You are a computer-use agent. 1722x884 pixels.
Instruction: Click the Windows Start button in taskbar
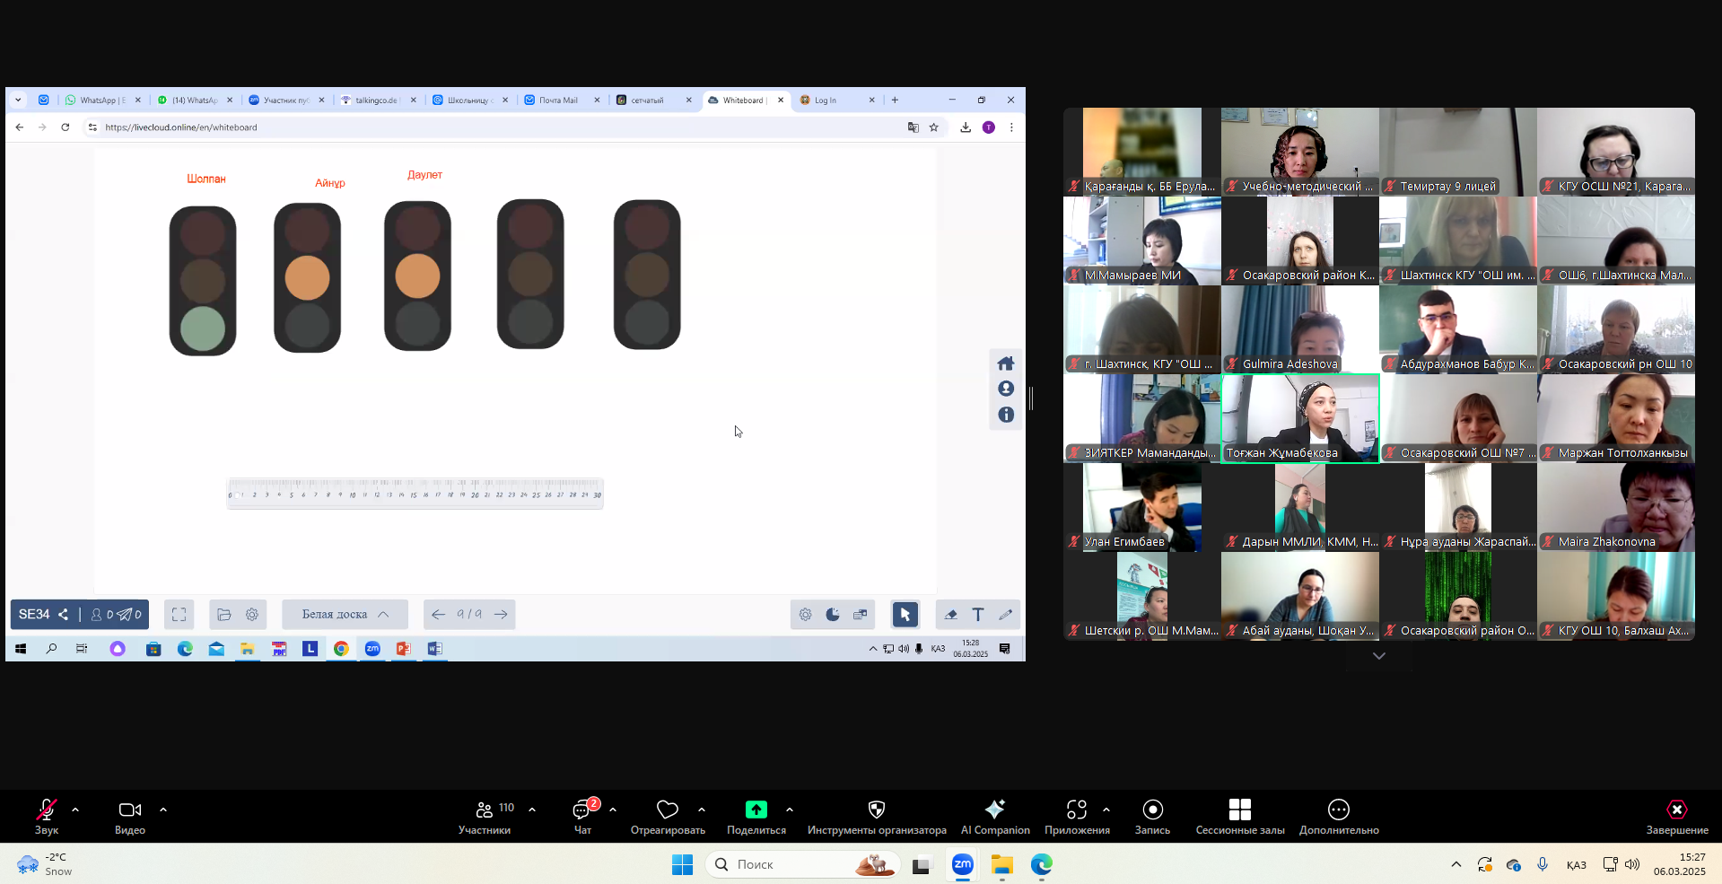(682, 864)
